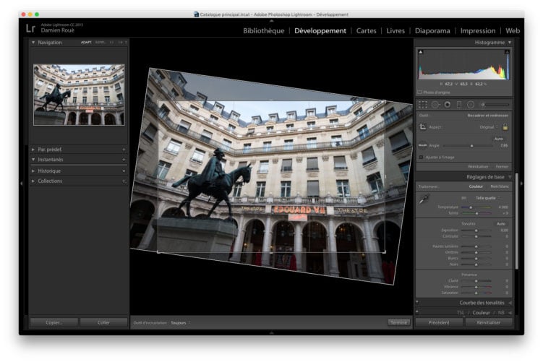Click the Angle straighten level tool
This screenshot has height=362, width=543.
[x=423, y=145]
